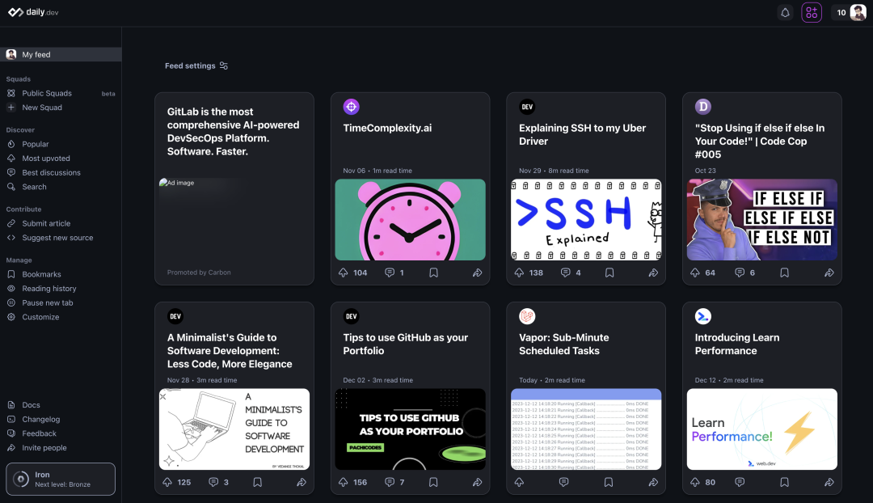873x503 pixels.
Task: Open the Feed settings sliders icon
Action: pyautogui.click(x=224, y=66)
